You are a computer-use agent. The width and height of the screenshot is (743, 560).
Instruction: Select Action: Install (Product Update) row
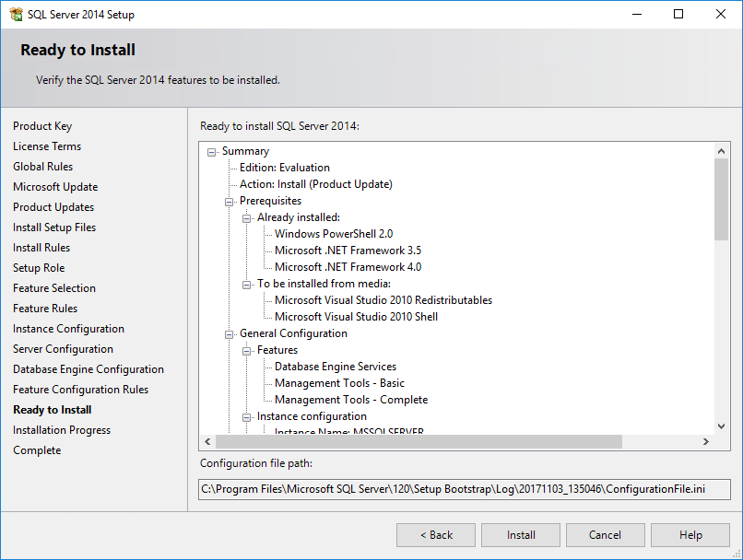pyautogui.click(x=315, y=184)
